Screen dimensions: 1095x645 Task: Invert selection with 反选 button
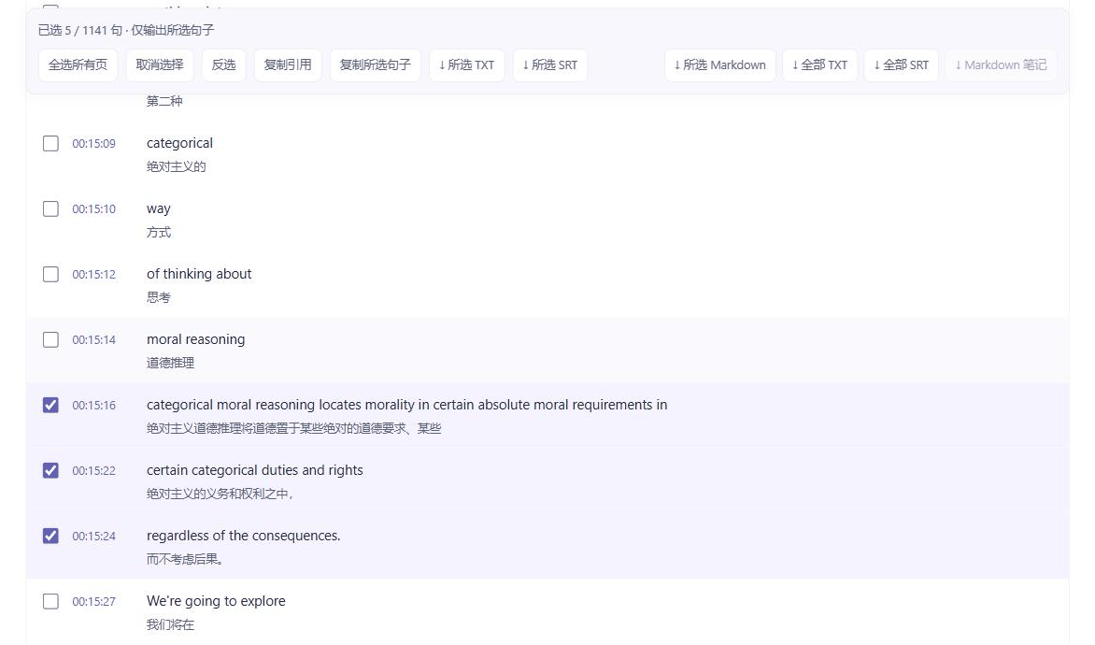[223, 65]
